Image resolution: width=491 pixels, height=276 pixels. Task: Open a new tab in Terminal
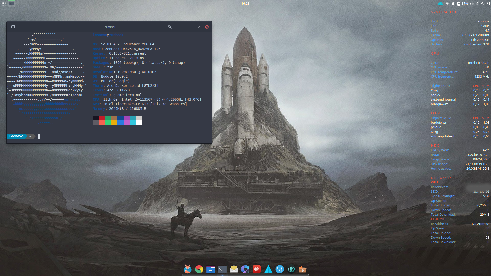(x=13, y=27)
